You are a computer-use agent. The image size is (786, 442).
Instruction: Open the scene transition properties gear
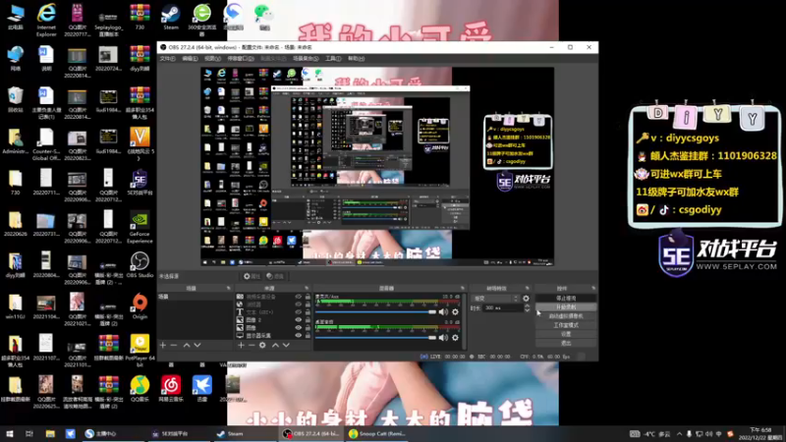pos(526,299)
